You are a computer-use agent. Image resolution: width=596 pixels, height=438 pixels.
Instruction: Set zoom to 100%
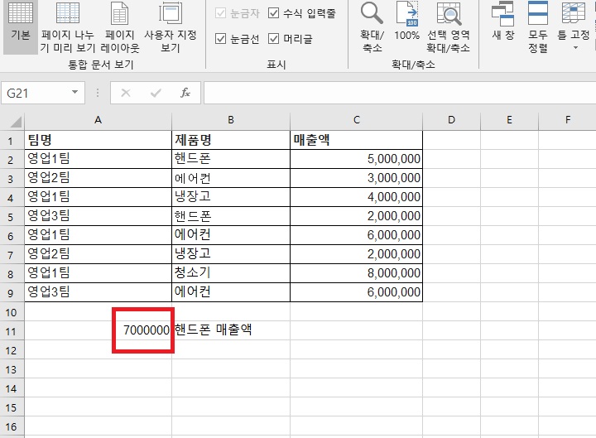click(x=406, y=22)
